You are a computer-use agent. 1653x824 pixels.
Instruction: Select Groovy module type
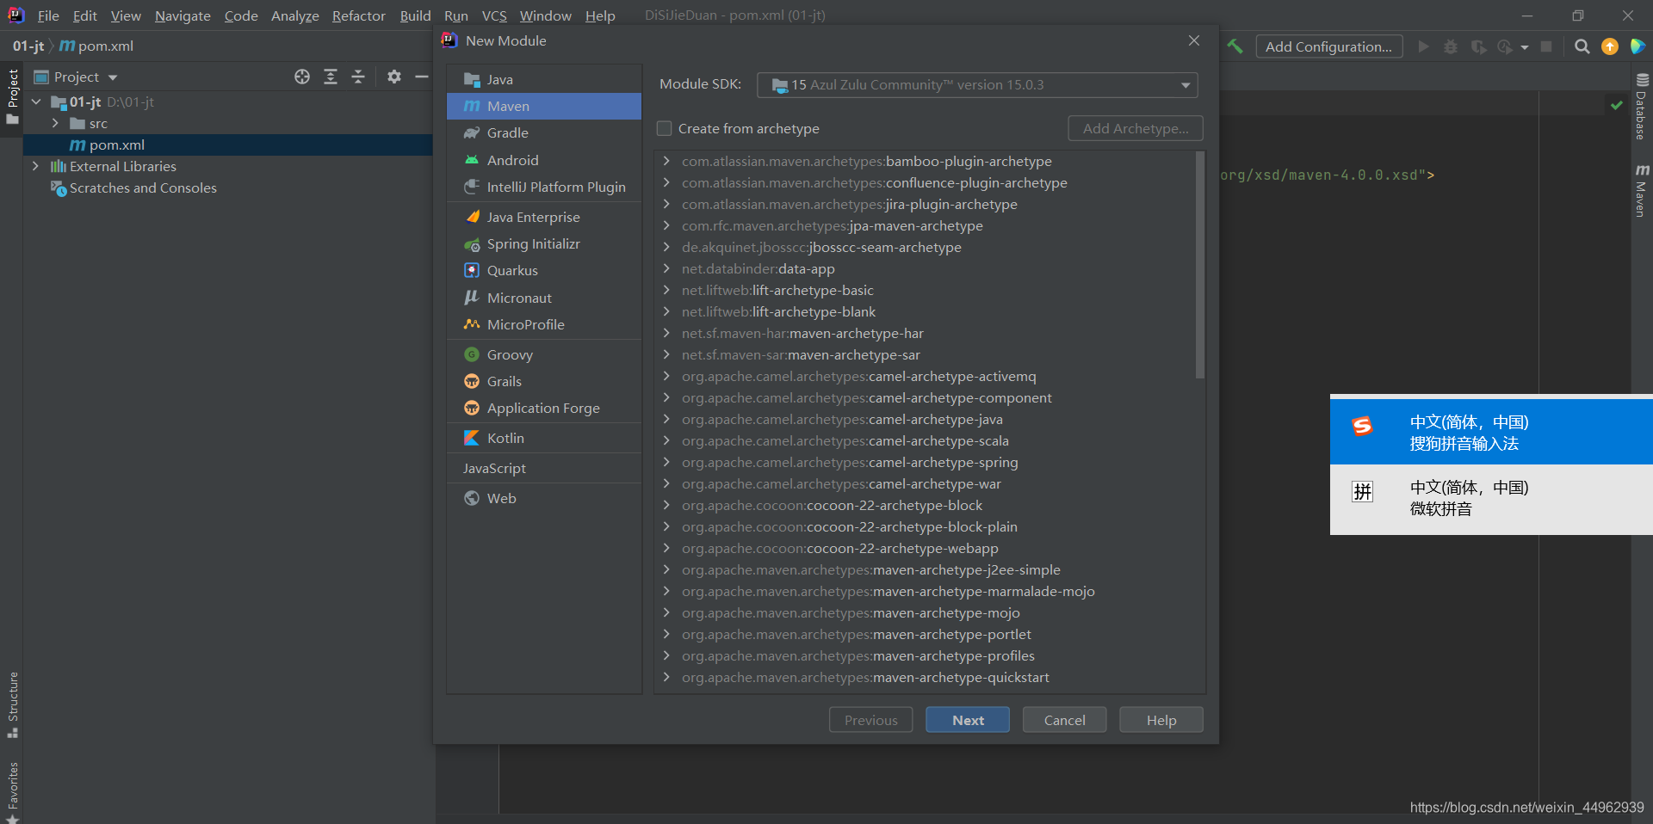(544, 354)
